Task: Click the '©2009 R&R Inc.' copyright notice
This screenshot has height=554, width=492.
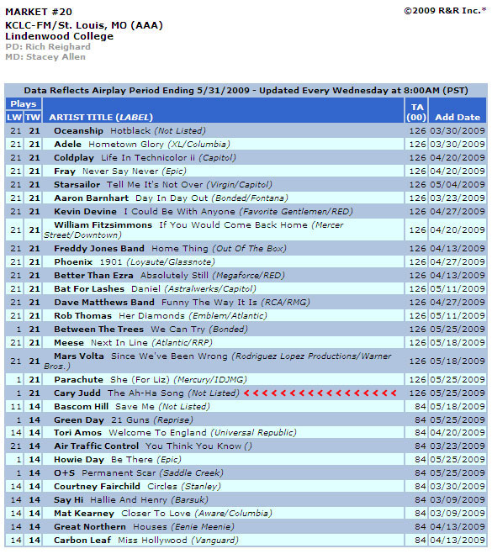Action: (x=446, y=11)
